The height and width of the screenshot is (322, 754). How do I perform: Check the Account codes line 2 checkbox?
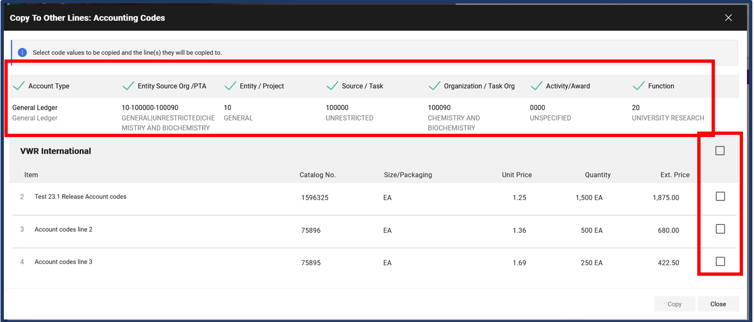tap(720, 229)
